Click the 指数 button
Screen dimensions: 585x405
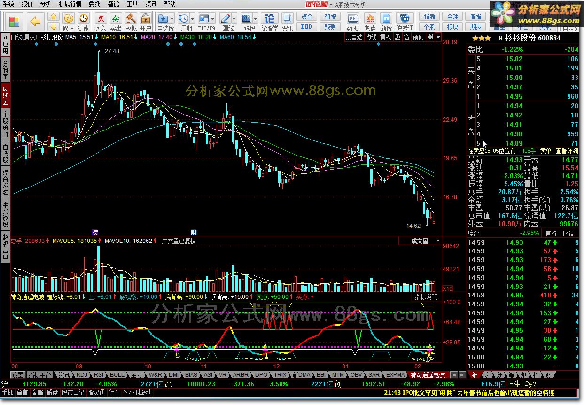click(429, 17)
